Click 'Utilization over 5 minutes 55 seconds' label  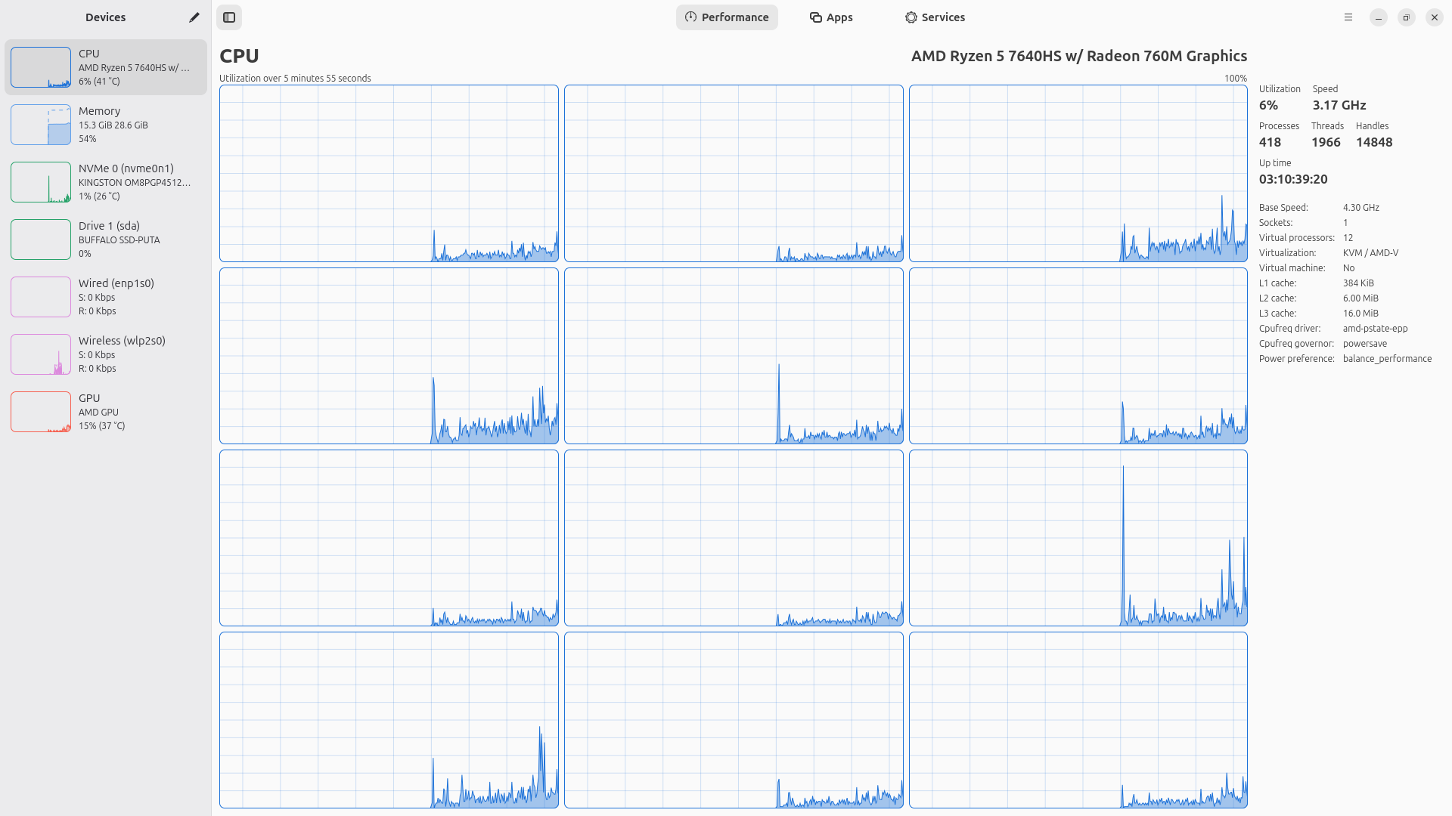click(295, 79)
